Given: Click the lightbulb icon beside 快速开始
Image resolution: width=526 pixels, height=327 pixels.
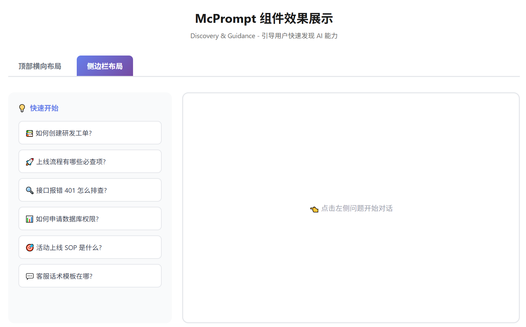Looking at the screenshot, I should coord(22,108).
